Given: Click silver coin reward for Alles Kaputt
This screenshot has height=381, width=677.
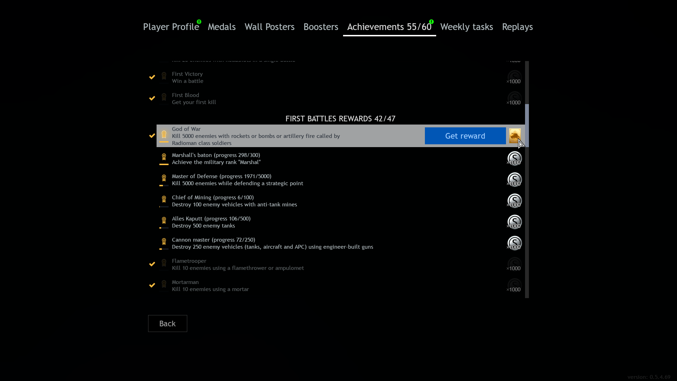Looking at the screenshot, I should [x=514, y=222].
